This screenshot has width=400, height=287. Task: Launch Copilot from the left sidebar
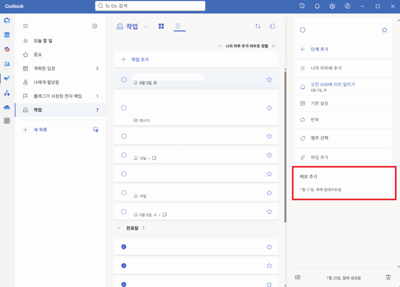pos(7,49)
